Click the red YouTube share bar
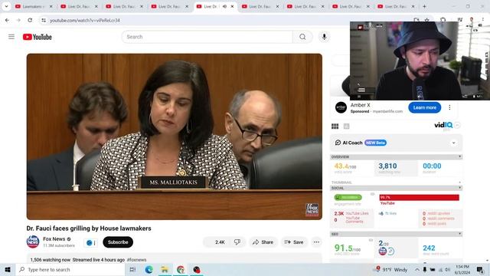 (419, 198)
